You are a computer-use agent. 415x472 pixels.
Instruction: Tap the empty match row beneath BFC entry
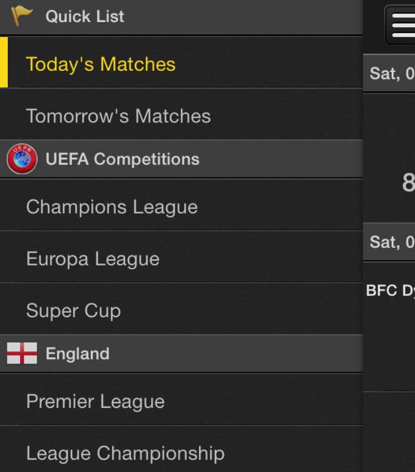(389, 432)
